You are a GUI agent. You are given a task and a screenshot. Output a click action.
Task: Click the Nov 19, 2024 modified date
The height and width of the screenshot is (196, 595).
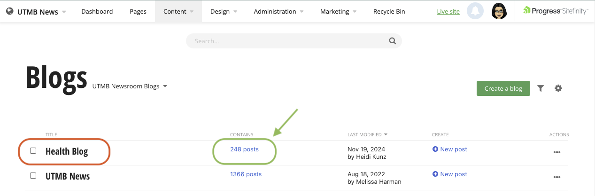366,149
